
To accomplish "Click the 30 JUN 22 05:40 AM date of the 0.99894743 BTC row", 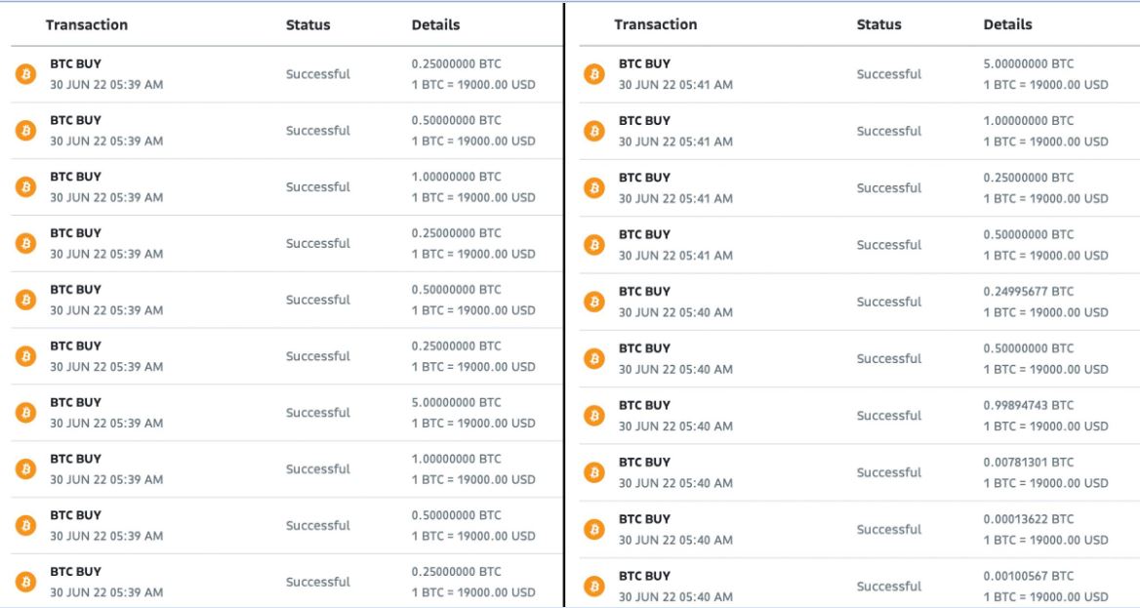I will [675, 426].
